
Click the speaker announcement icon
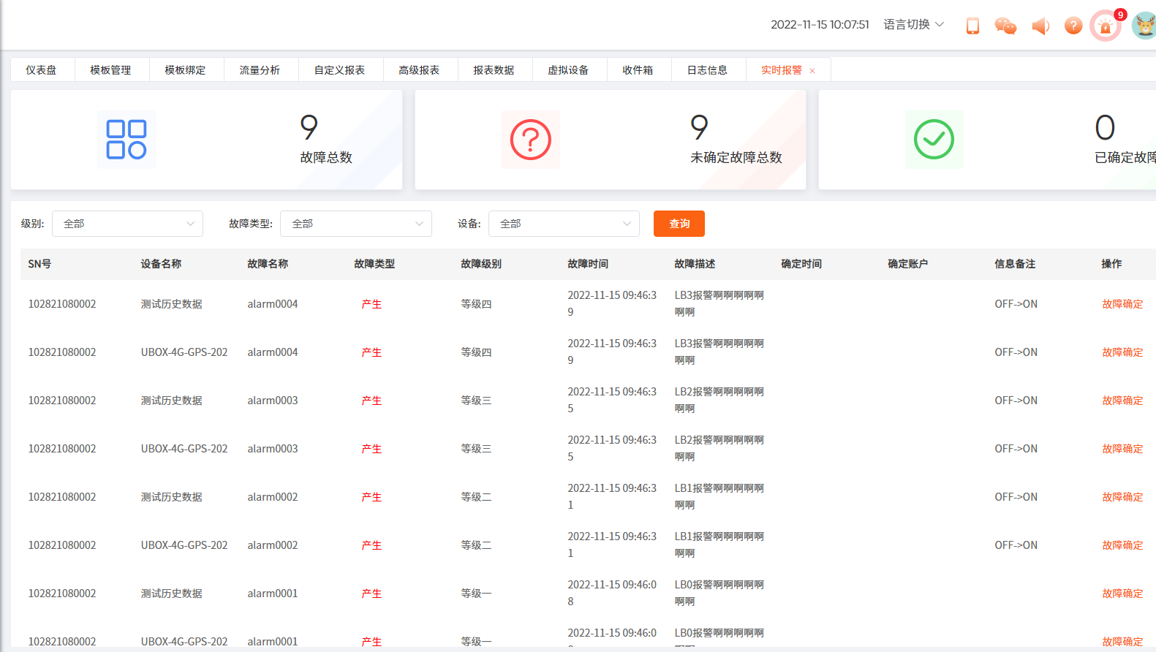pos(1040,26)
